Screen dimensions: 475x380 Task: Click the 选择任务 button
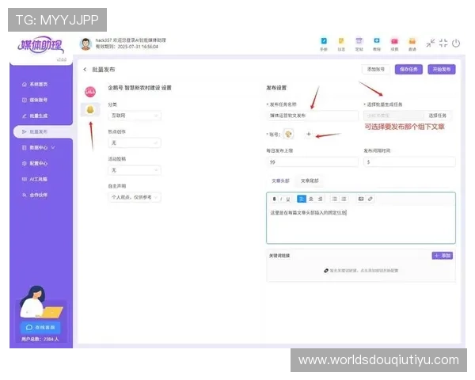pos(438,116)
